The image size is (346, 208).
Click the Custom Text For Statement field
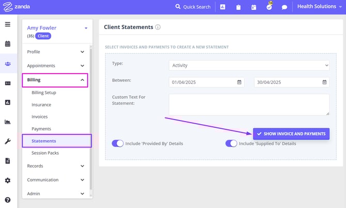pyautogui.click(x=249, y=104)
